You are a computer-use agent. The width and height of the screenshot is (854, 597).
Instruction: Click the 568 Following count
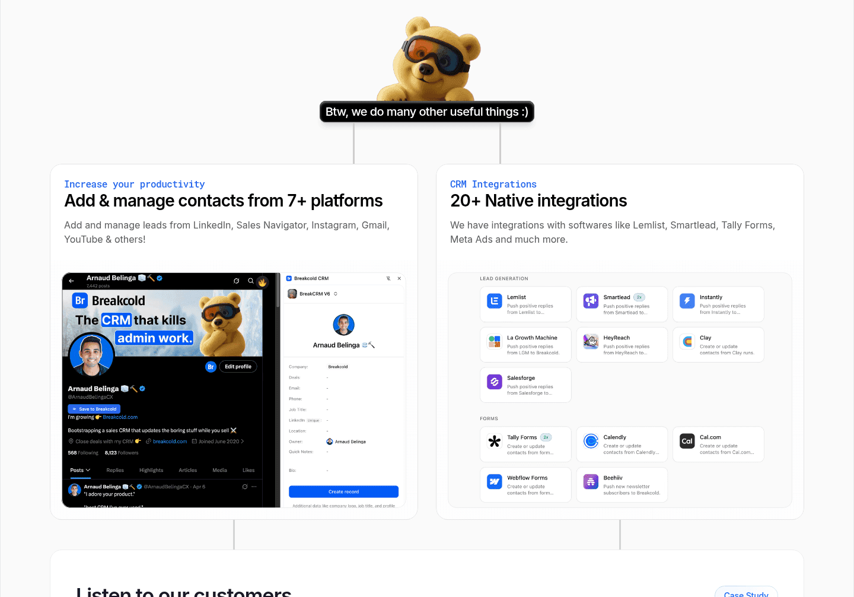pyautogui.click(x=83, y=453)
